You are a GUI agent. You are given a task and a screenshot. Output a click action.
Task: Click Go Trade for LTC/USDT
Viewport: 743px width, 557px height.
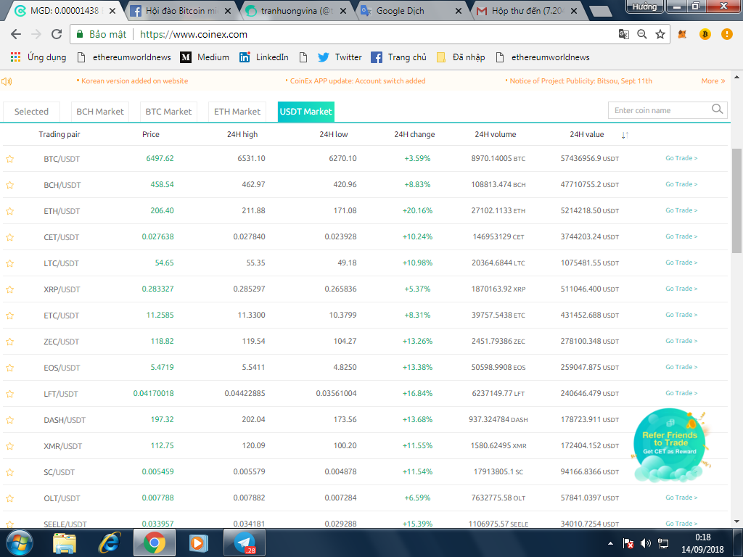[x=681, y=263]
